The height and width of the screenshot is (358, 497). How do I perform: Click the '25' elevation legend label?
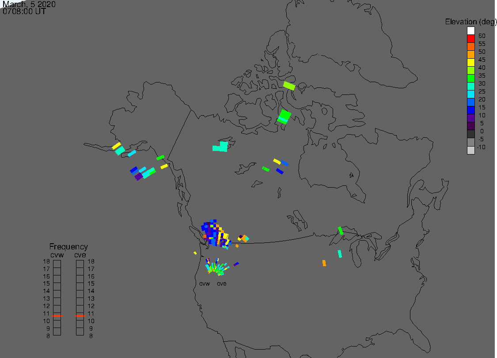[x=482, y=91]
